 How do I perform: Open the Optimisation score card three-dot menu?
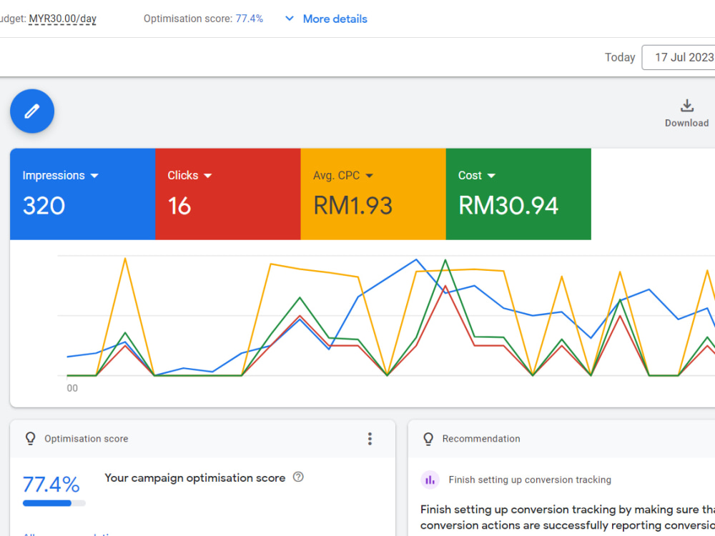point(370,439)
